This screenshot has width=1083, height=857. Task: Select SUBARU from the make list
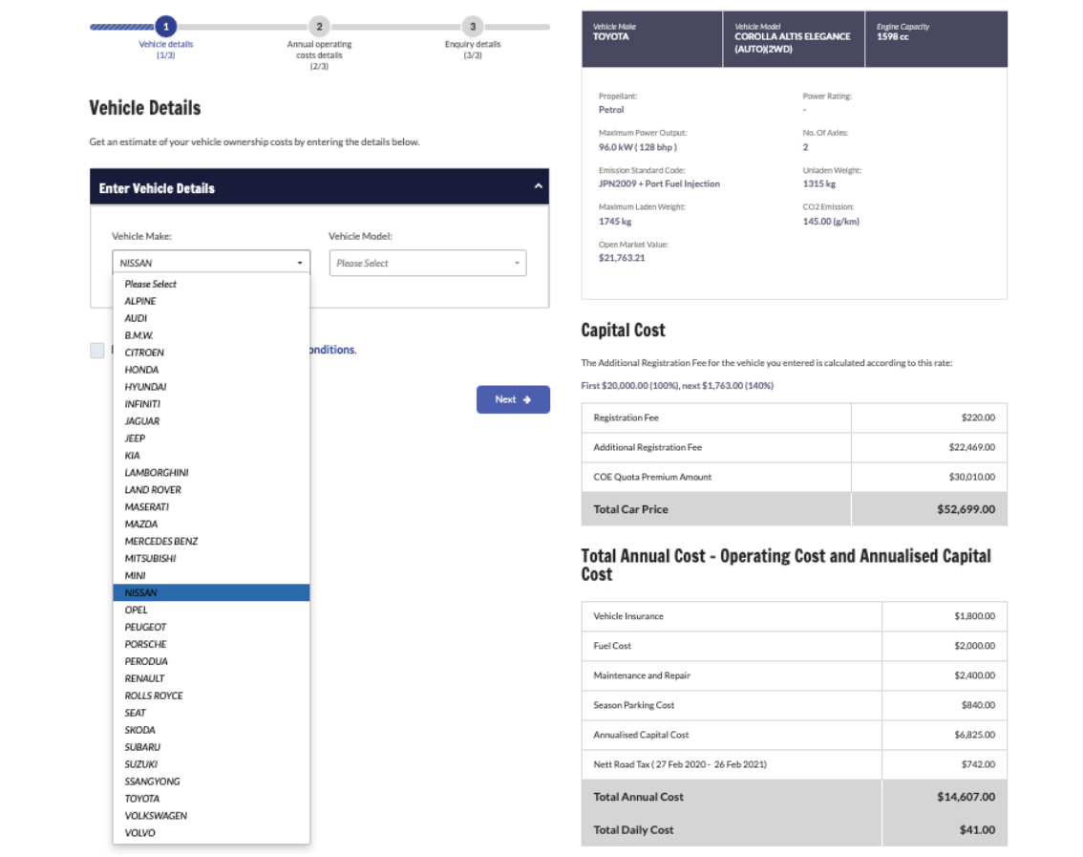click(x=142, y=747)
